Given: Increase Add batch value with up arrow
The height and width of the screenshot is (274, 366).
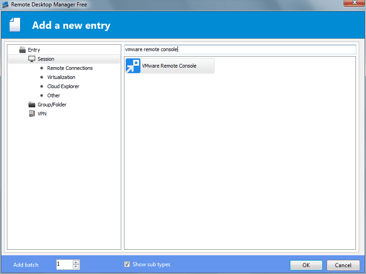Looking at the screenshot, I should point(76,262).
